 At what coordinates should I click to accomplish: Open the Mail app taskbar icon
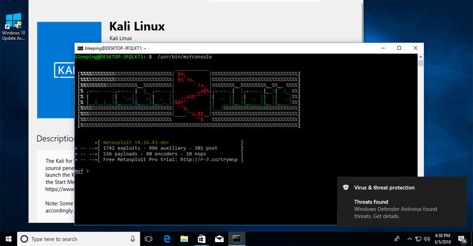220,239
